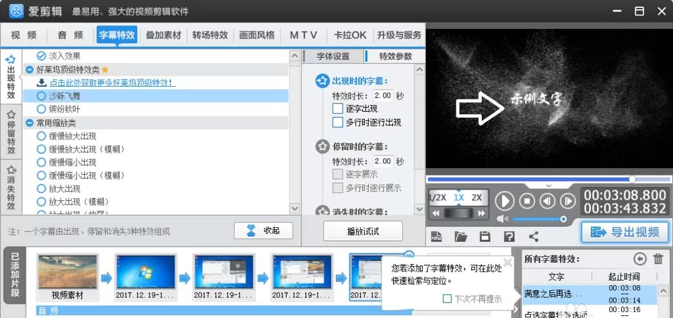This screenshot has width=673, height=318.
Task: Stop the video preview
Action: tap(527, 200)
